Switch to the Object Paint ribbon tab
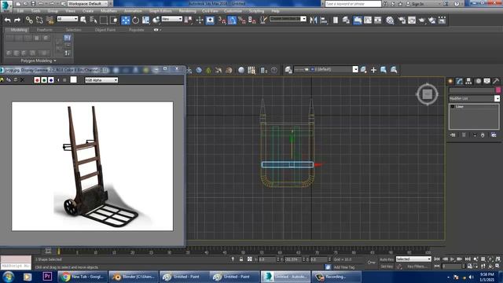This screenshot has width=503, height=283. click(x=105, y=30)
